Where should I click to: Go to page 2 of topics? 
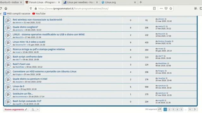coord(169,110)
